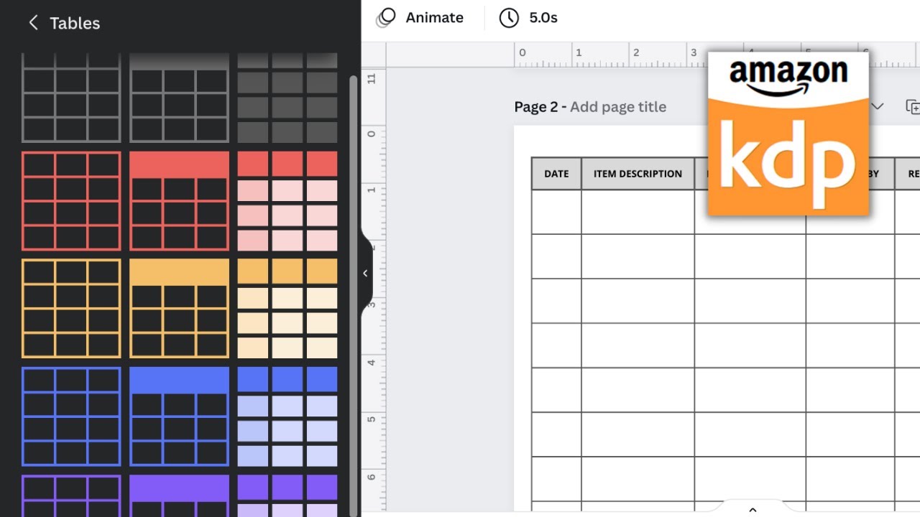Click the Animate circles icon
Image resolution: width=920 pixels, height=517 pixels.
[x=386, y=18]
